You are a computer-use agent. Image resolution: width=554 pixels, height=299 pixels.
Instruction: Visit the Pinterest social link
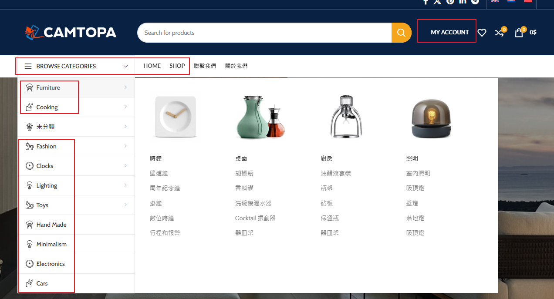click(450, 1)
